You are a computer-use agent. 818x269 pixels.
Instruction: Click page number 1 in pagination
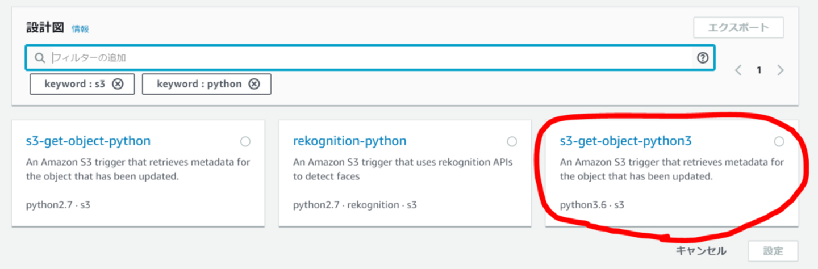(758, 70)
